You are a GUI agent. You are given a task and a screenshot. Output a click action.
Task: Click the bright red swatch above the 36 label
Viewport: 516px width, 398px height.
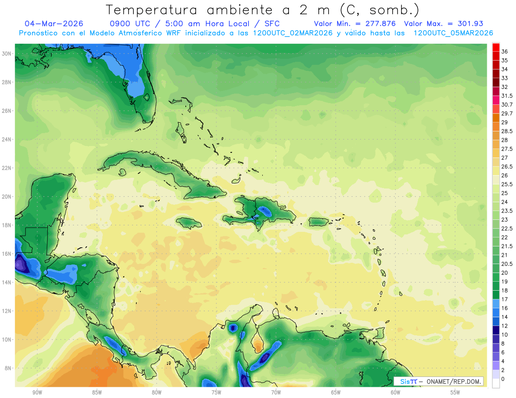[496, 47]
